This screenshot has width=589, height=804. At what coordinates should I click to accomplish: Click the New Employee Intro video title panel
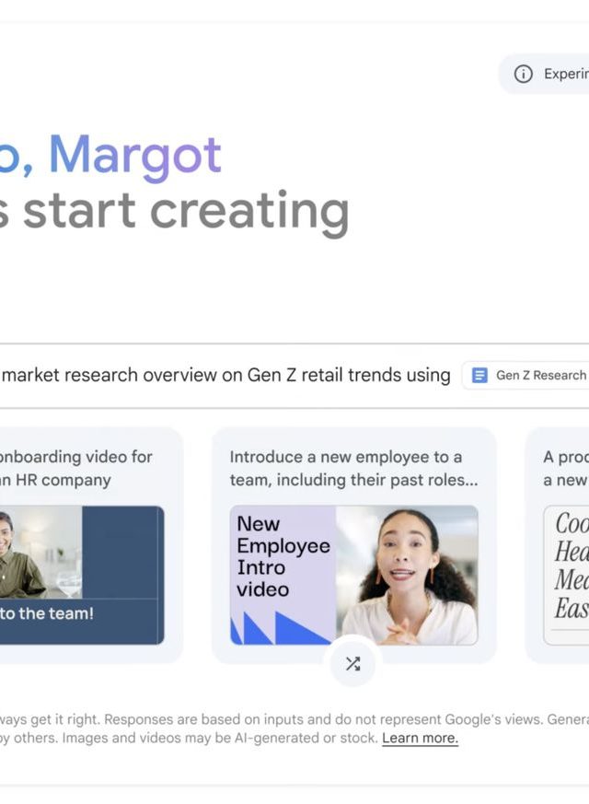282,555
